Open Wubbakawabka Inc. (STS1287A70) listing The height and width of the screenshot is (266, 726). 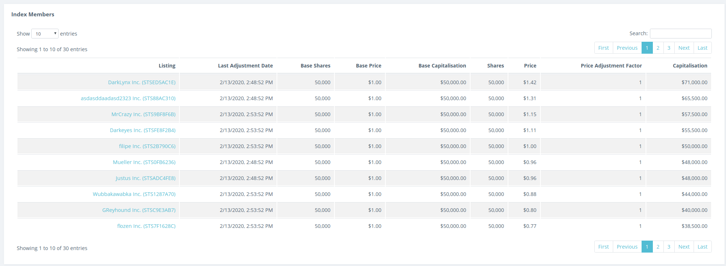point(134,194)
